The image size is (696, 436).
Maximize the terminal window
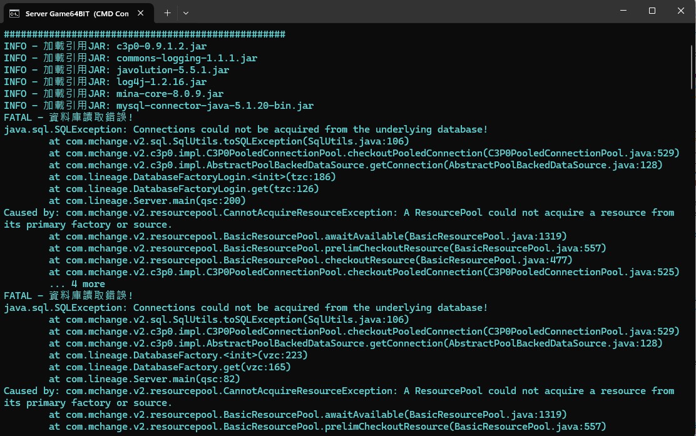[652, 11]
